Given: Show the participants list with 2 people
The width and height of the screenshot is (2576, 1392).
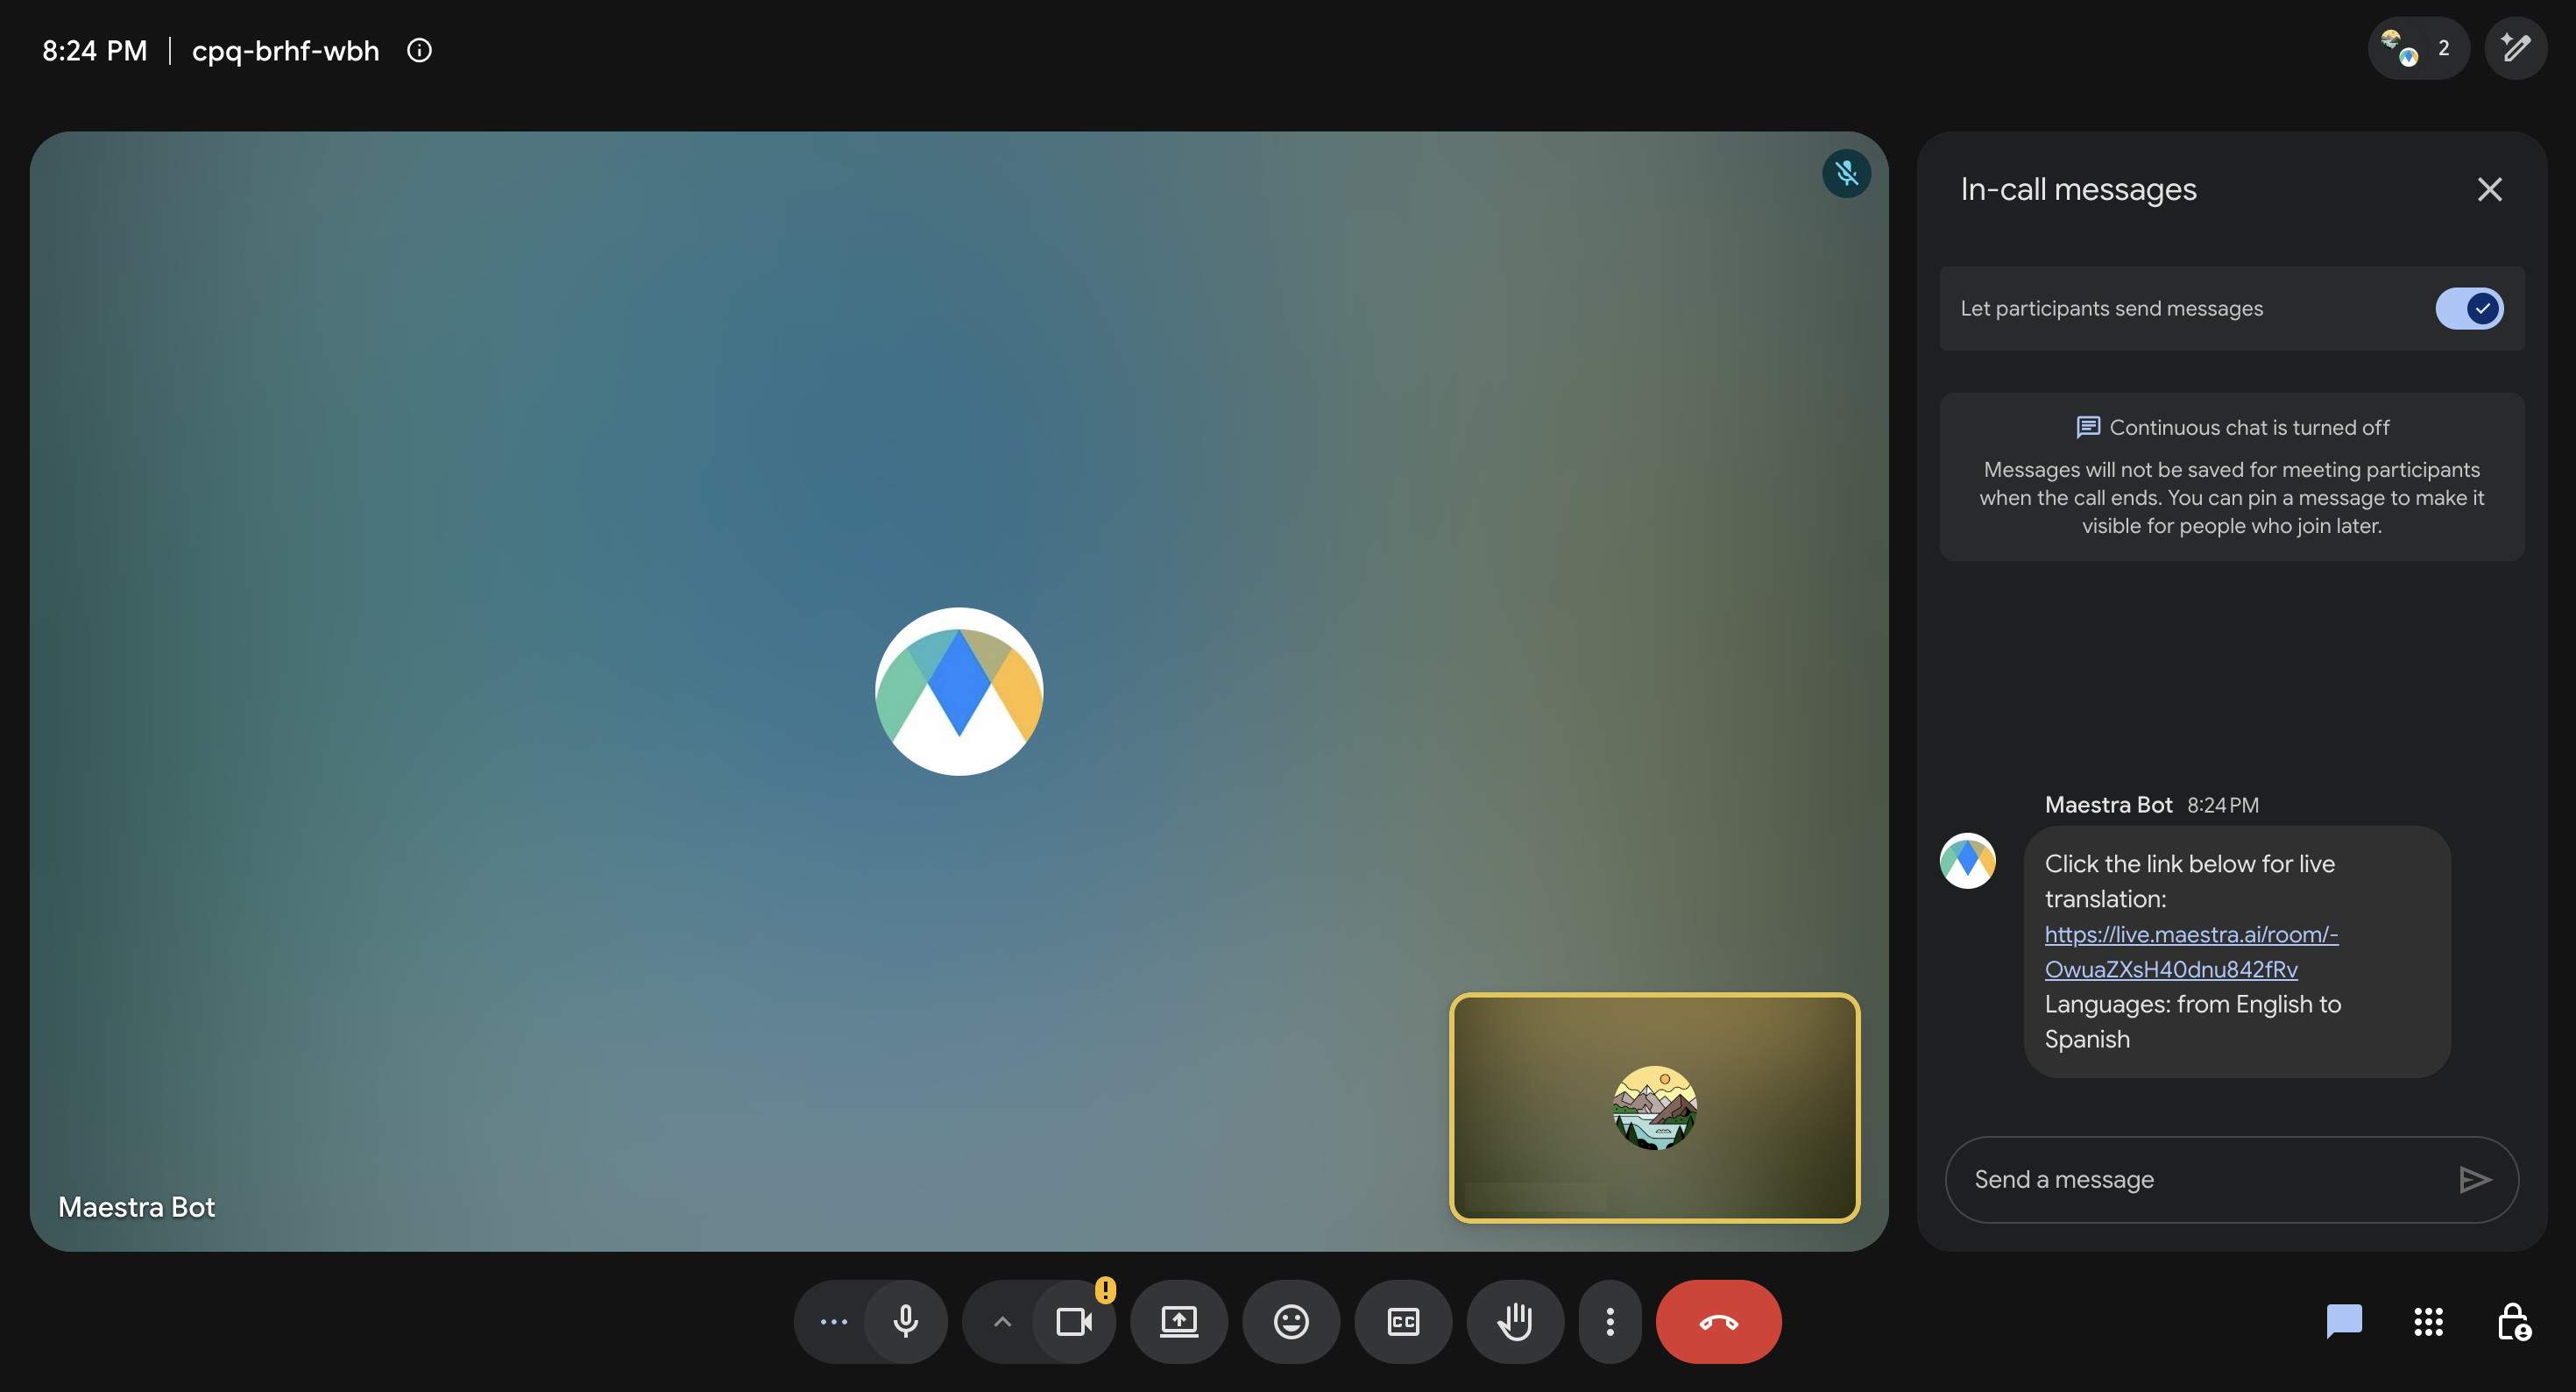Looking at the screenshot, I should point(2418,48).
